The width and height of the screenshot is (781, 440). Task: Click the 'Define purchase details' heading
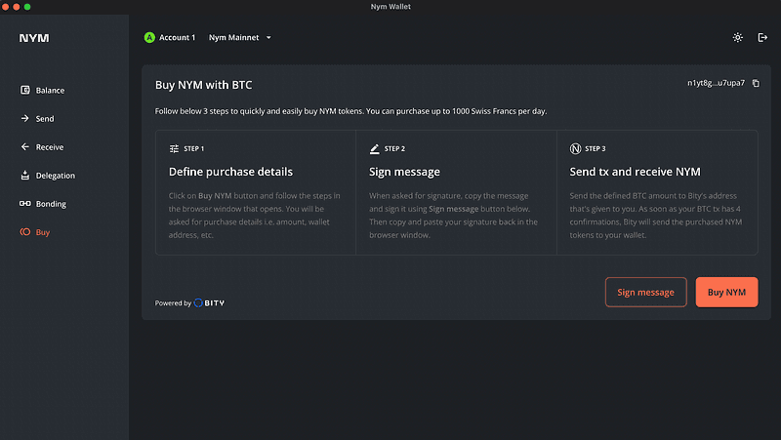[230, 172]
